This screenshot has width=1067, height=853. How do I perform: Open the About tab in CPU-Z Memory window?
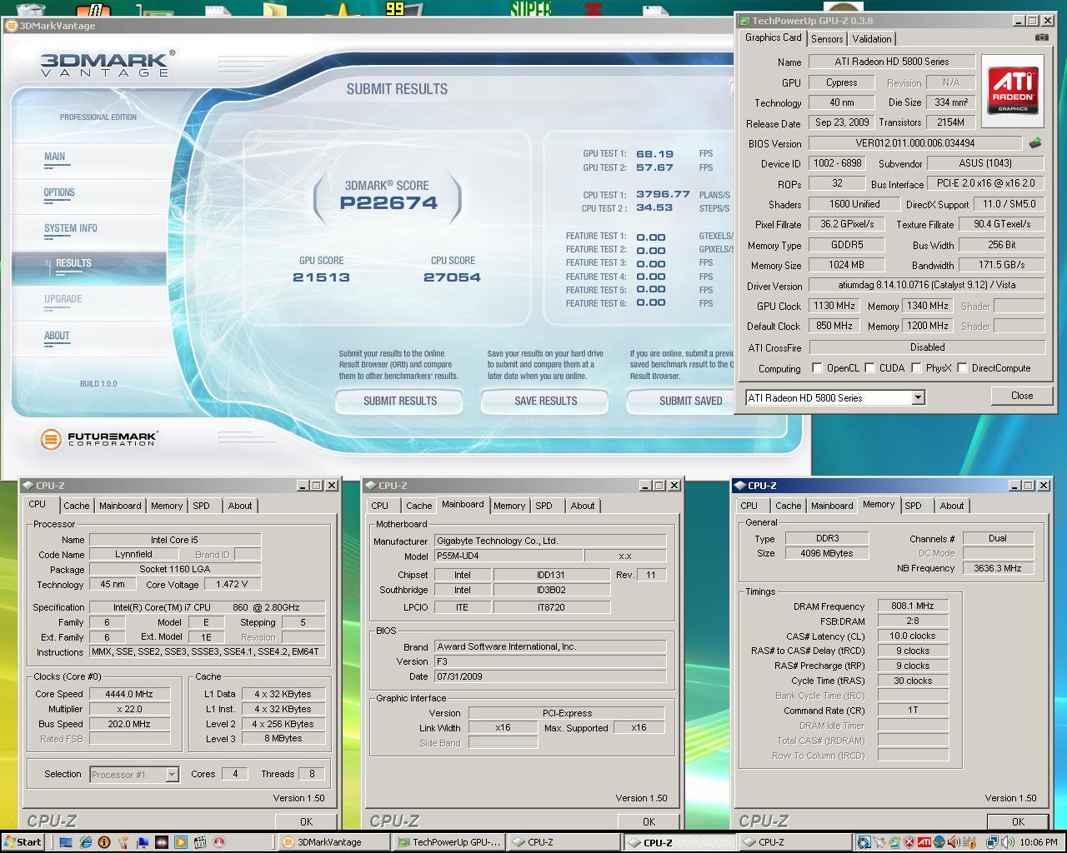click(952, 506)
